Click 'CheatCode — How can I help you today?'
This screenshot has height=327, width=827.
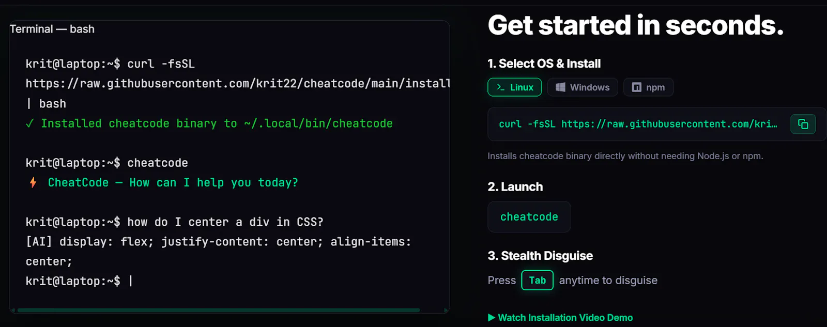tap(173, 182)
